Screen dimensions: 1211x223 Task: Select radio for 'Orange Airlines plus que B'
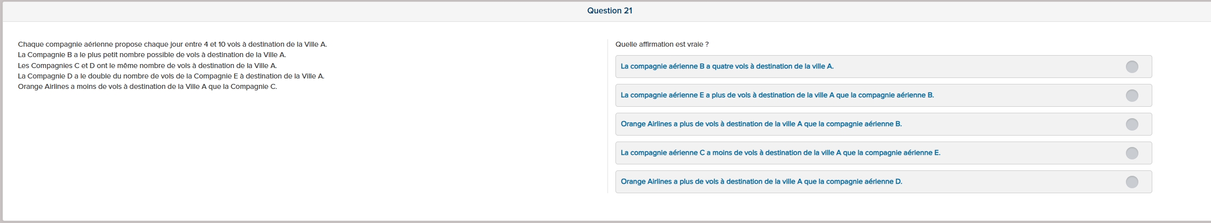(1132, 124)
